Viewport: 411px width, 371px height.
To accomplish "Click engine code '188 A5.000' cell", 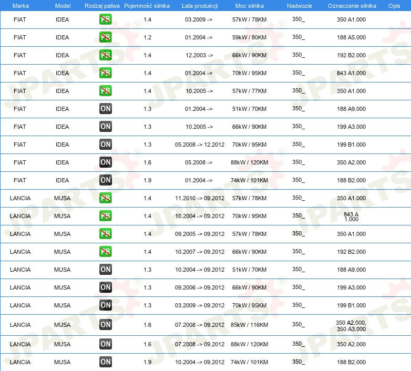I will (351, 37).
